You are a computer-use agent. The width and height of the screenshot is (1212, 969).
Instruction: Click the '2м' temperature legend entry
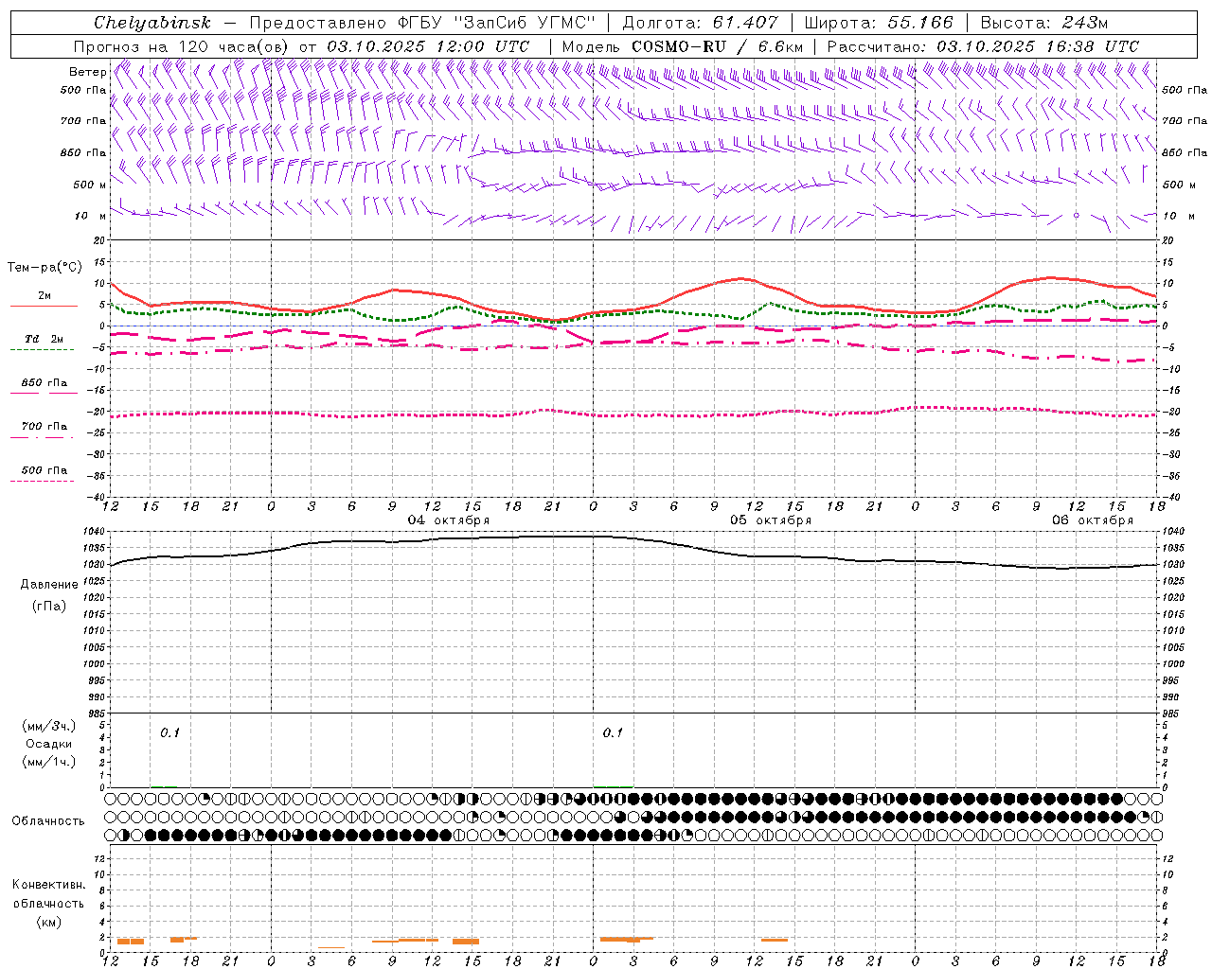click(x=45, y=295)
